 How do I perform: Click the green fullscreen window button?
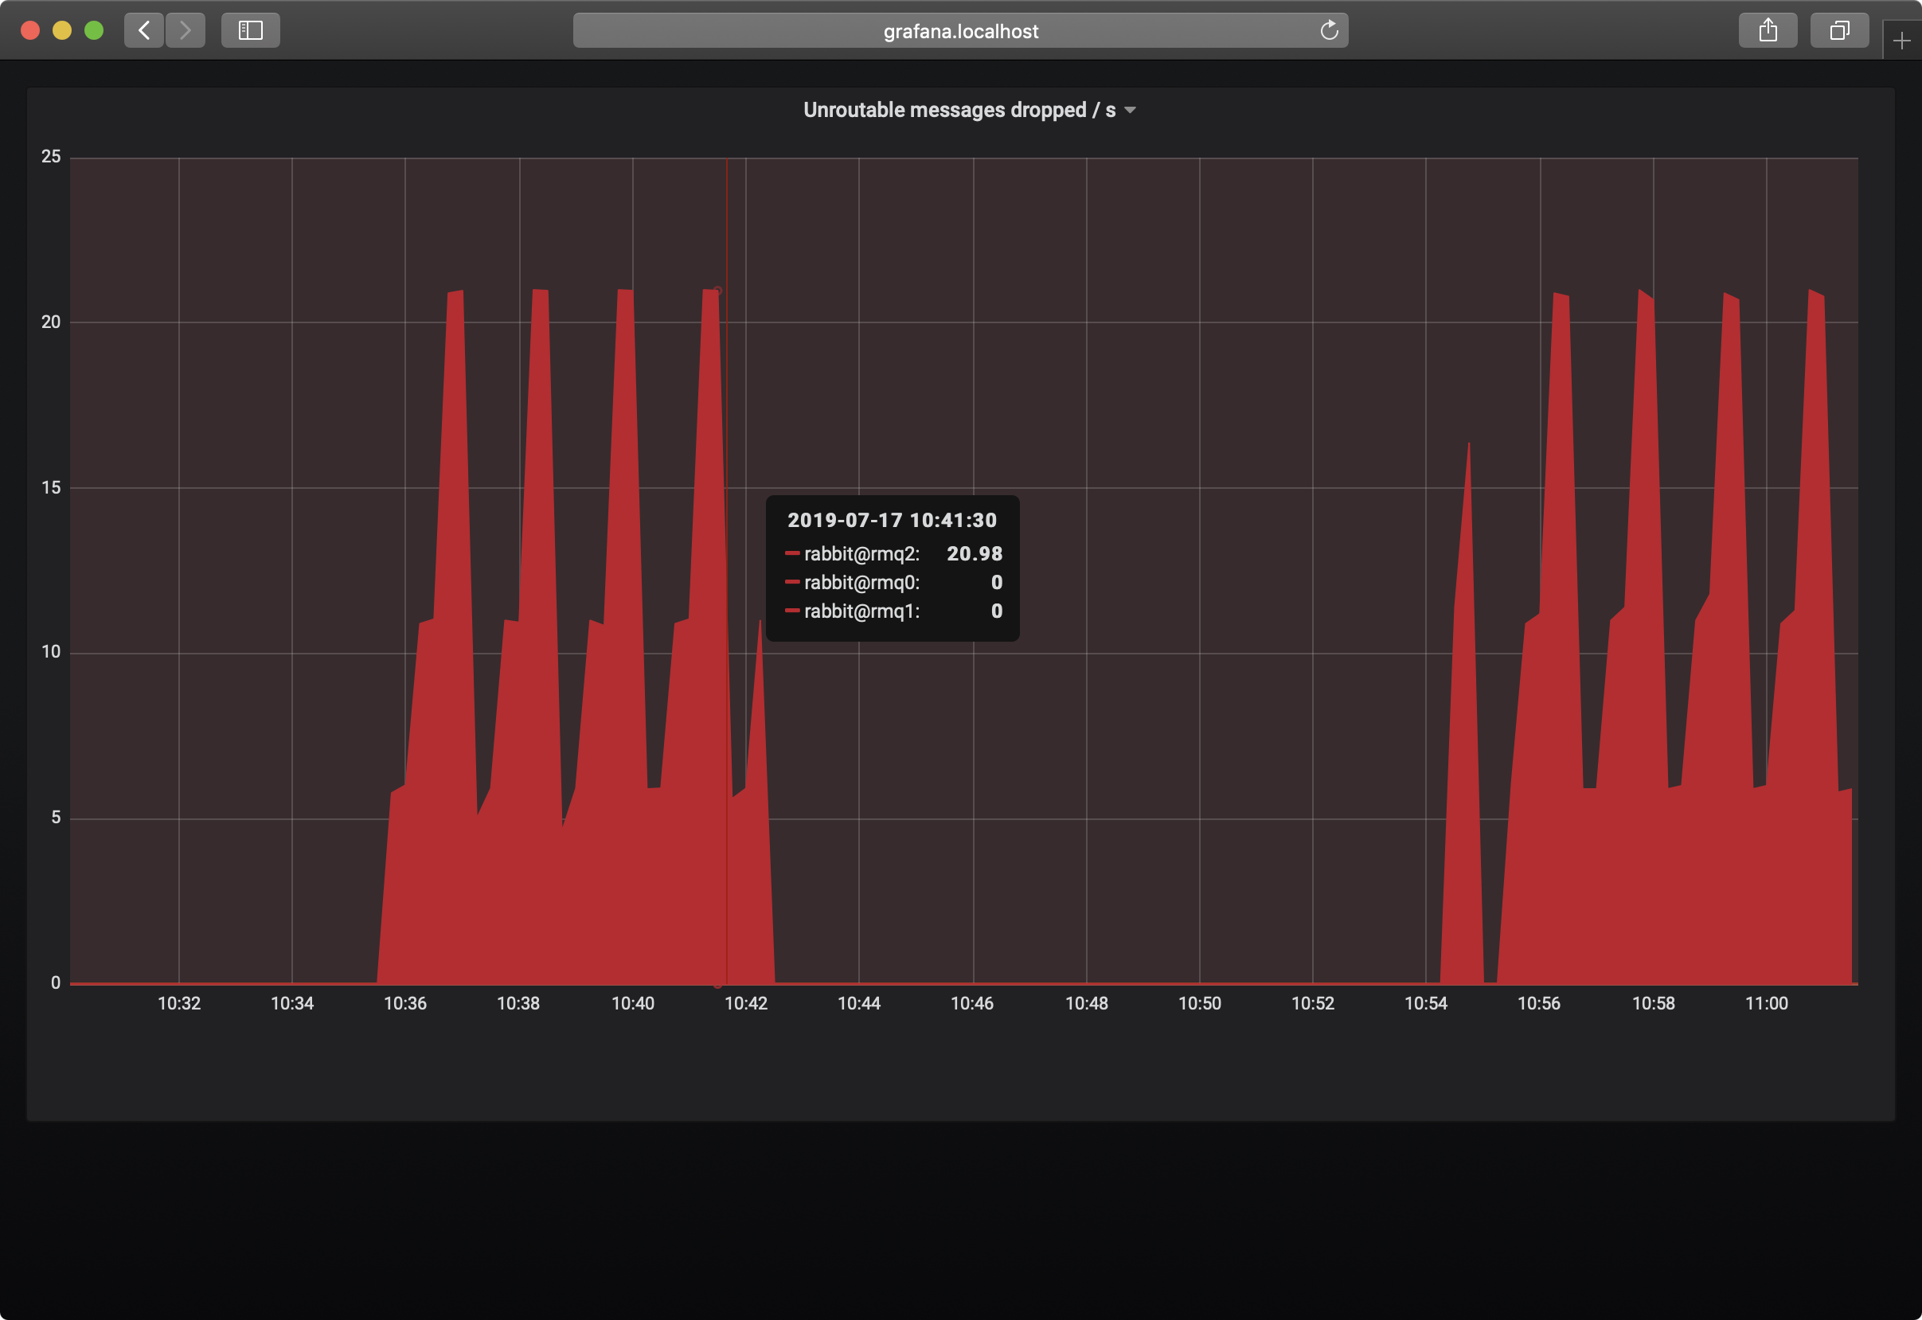(94, 30)
